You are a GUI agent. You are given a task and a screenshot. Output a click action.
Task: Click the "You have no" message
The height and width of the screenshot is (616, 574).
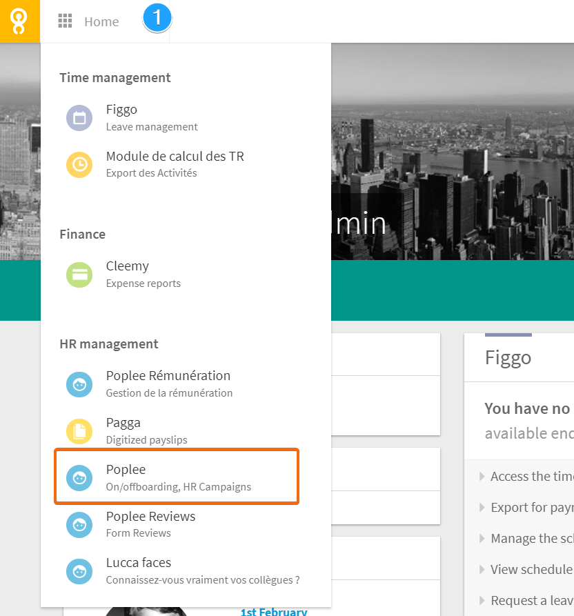click(x=527, y=409)
